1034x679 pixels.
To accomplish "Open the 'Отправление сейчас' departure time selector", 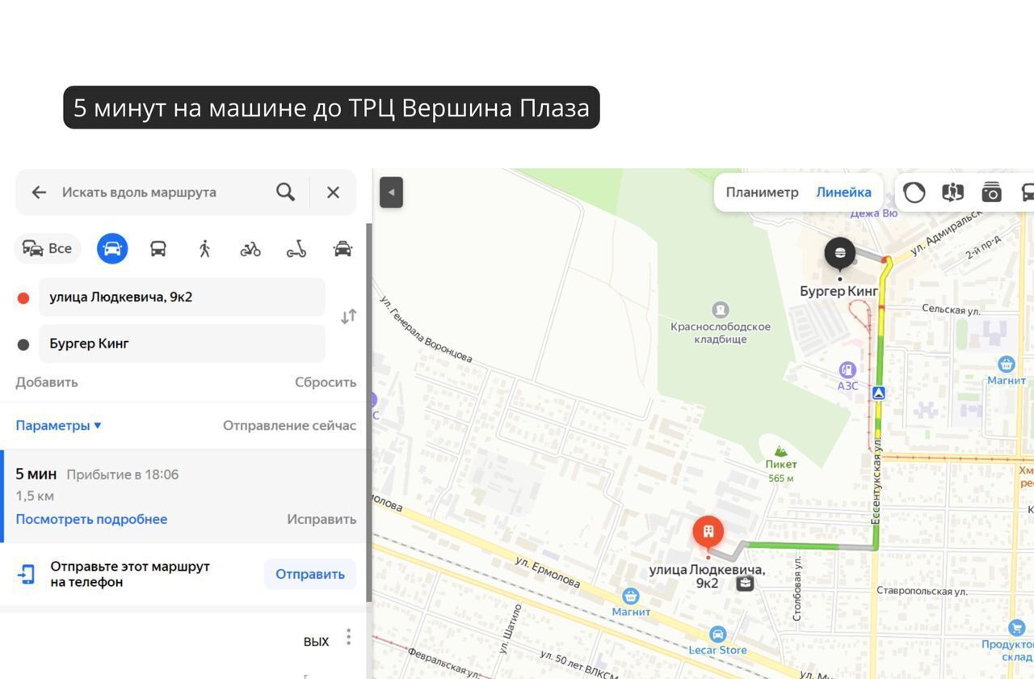I will coord(289,425).
